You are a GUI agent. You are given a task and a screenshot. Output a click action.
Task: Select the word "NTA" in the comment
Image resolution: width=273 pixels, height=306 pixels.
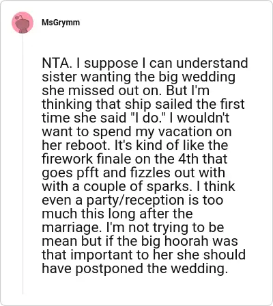[55, 63]
